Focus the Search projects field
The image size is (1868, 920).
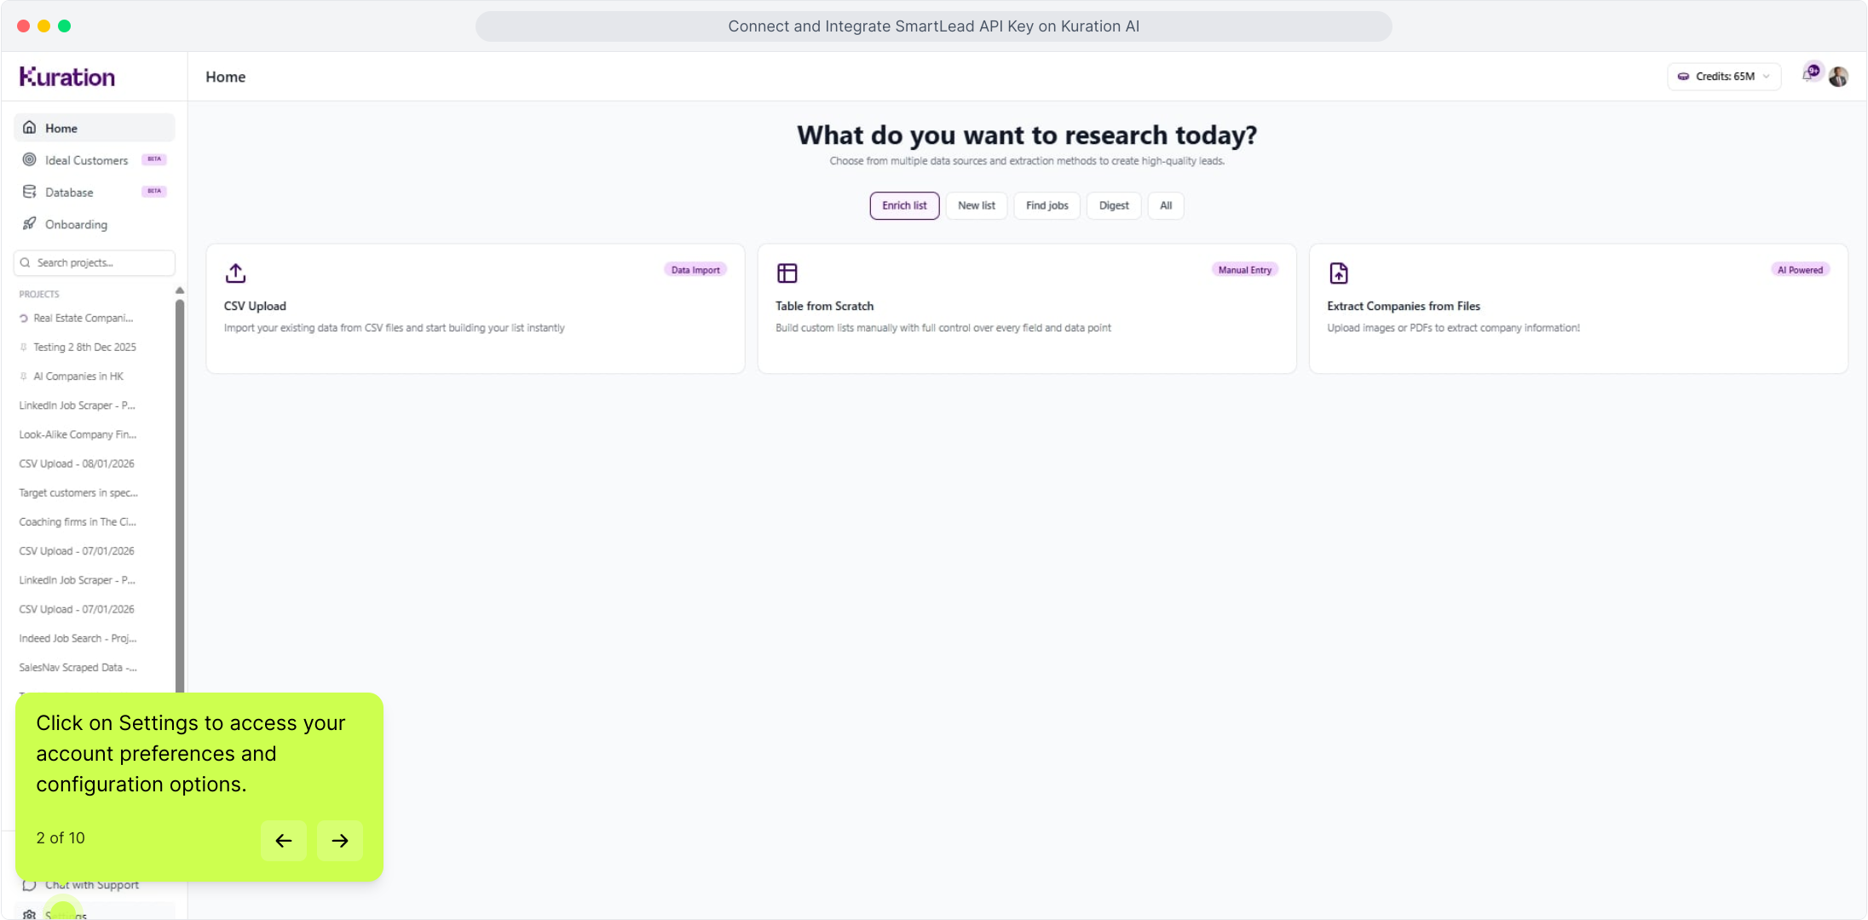click(94, 262)
